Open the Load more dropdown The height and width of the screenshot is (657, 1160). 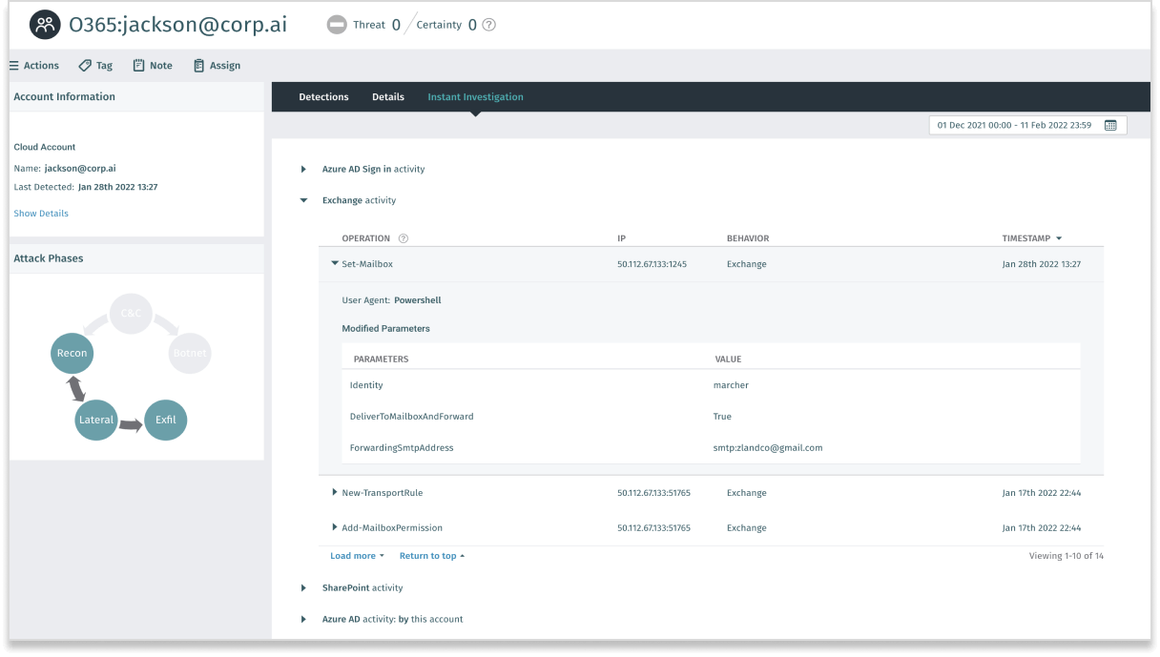[356, 555]
